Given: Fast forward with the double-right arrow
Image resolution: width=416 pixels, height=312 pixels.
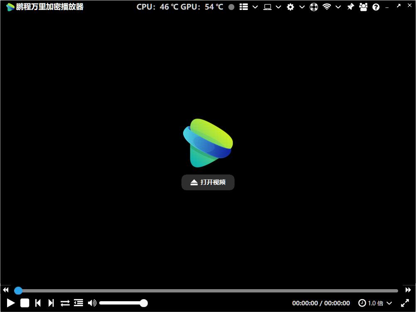Looking at the screenshot, I should pyautogui.click(x=408, y=290).
